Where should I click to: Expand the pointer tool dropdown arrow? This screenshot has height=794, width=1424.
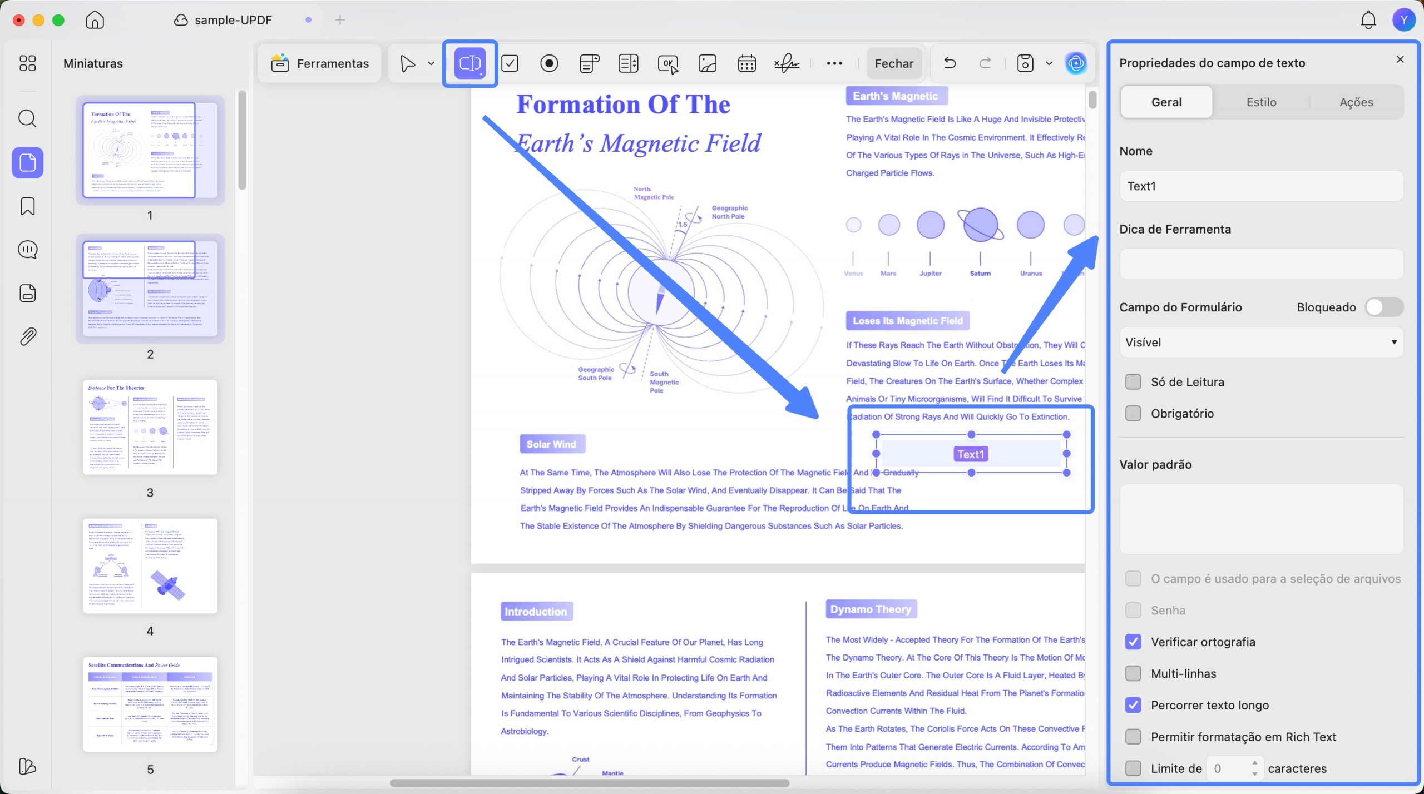click(431, 63)
